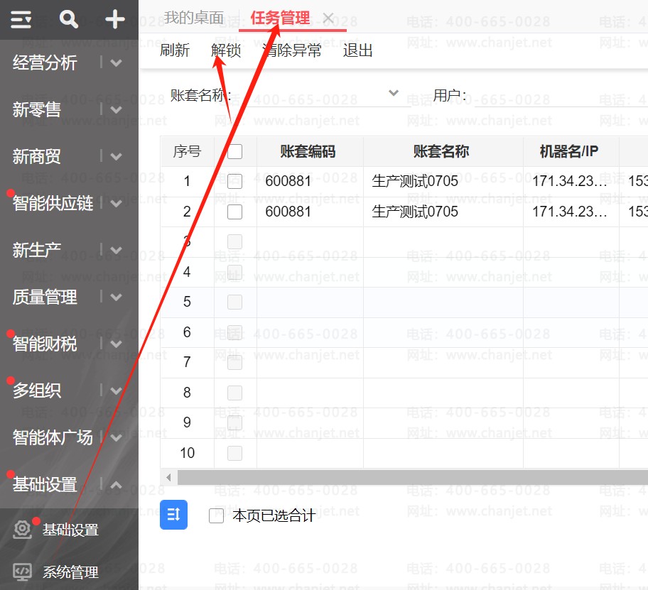Open the search magnifier icon

click(x=69, y=20)
